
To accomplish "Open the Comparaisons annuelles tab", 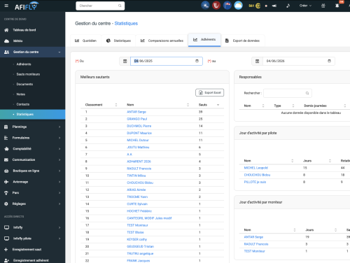I will (x=162, y=41).
